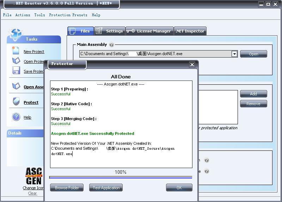This screenshot has height=202, width=282.
Task: Click the '---- Ascgen dotNET.exe ----' log header
Action: tap(121, 84)
